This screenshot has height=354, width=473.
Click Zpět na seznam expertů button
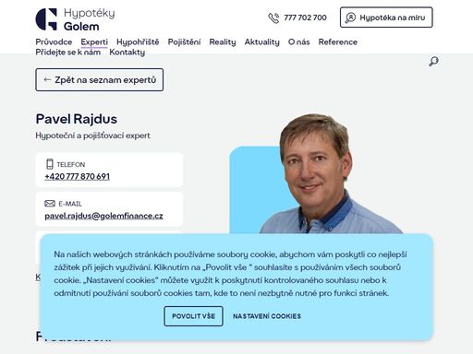(x=99, y=79)
